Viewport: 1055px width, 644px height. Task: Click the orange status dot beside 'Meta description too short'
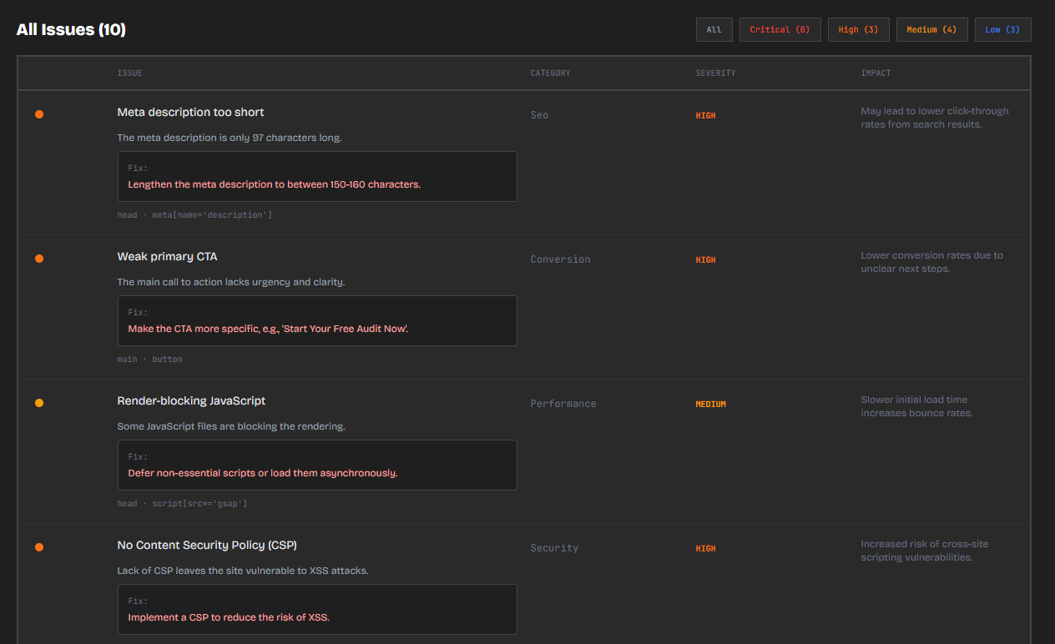39,114
